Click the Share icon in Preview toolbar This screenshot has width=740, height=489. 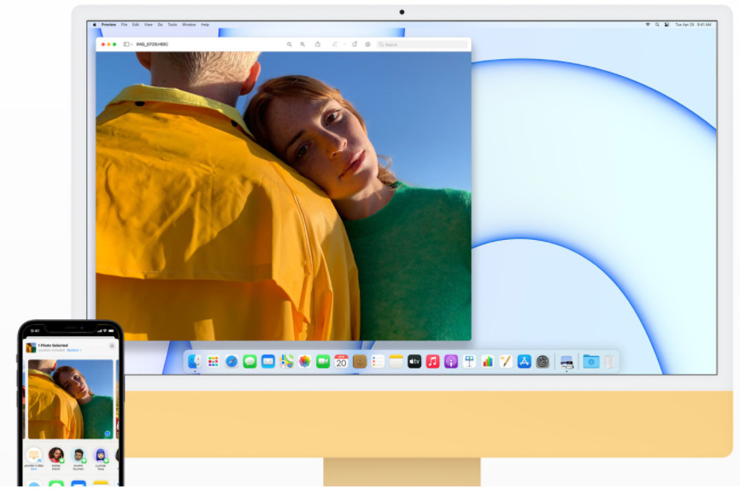(317, 44)
